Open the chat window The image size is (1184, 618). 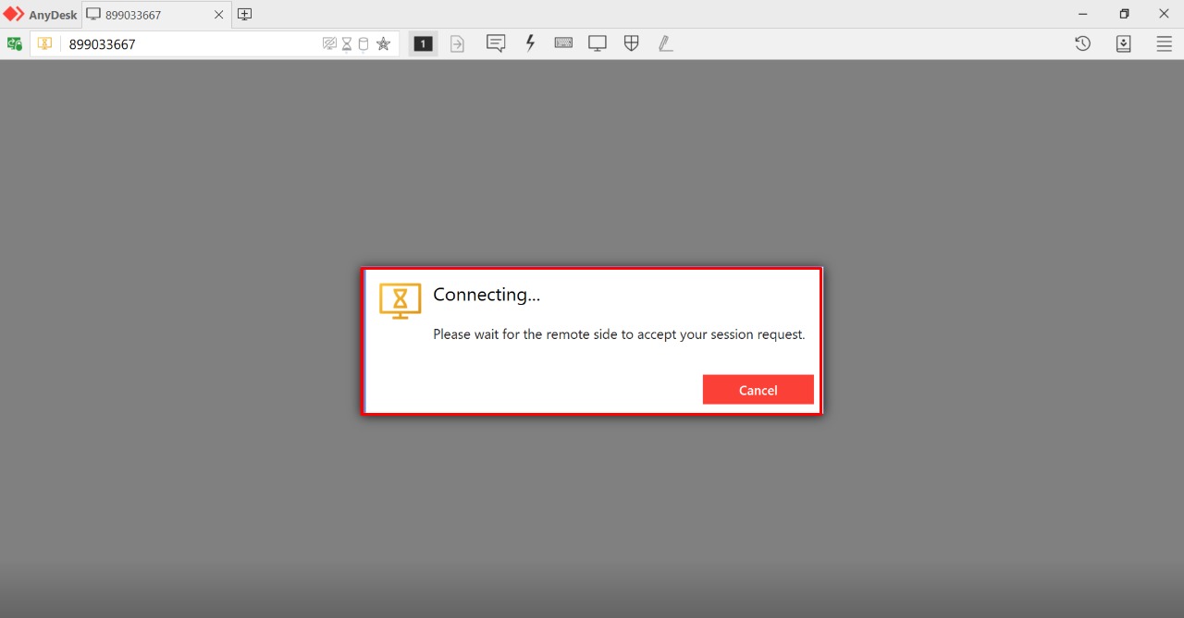496,43
